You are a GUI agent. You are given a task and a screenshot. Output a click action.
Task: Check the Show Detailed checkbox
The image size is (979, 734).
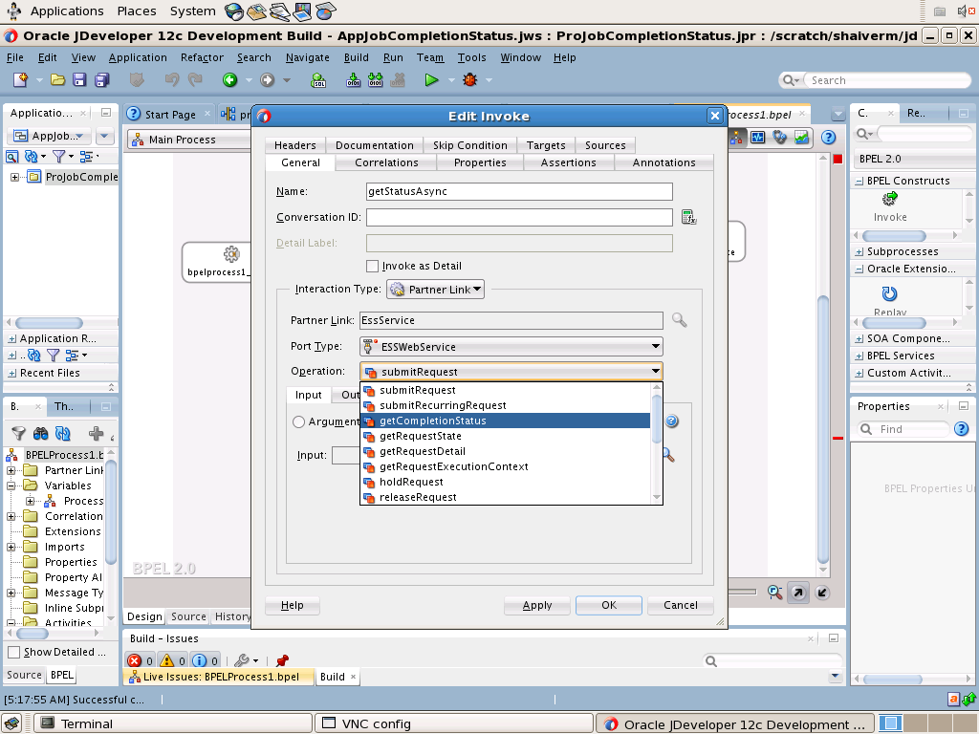tap(13, 652)
